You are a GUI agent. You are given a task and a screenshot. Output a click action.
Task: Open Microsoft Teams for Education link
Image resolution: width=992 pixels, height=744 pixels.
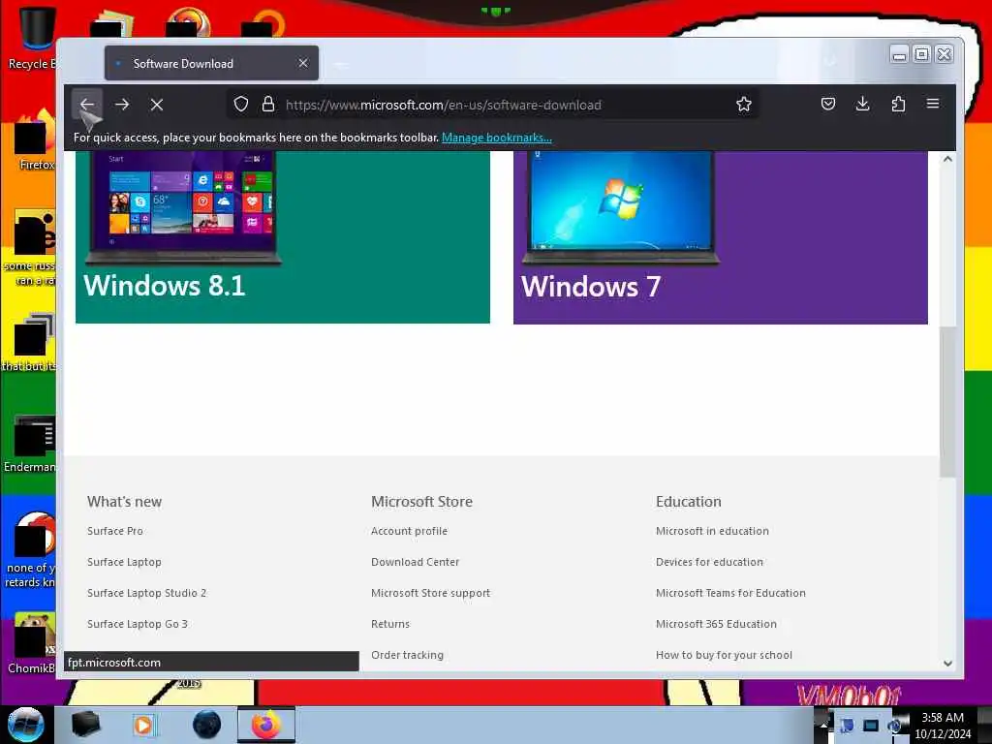pyautogui.click(x=730, y=593)
